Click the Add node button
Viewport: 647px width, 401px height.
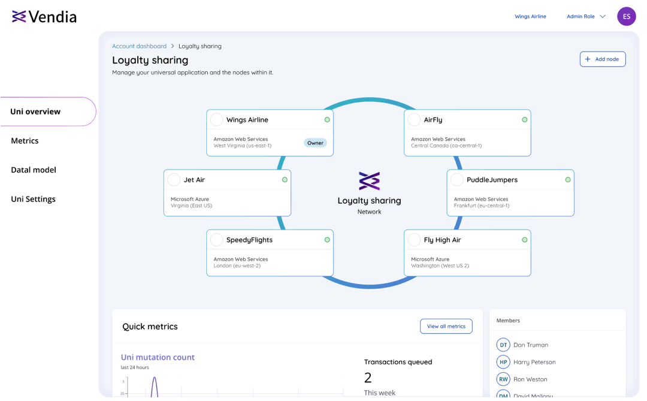point(603,59)
